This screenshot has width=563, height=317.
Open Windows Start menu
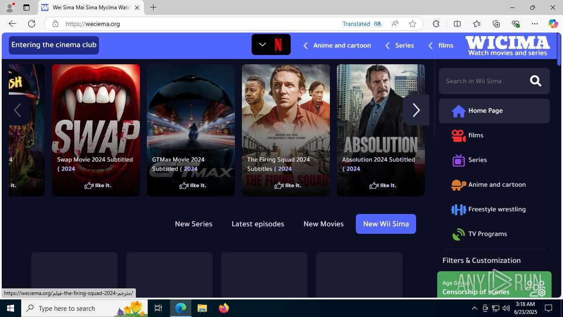(11, 308)
